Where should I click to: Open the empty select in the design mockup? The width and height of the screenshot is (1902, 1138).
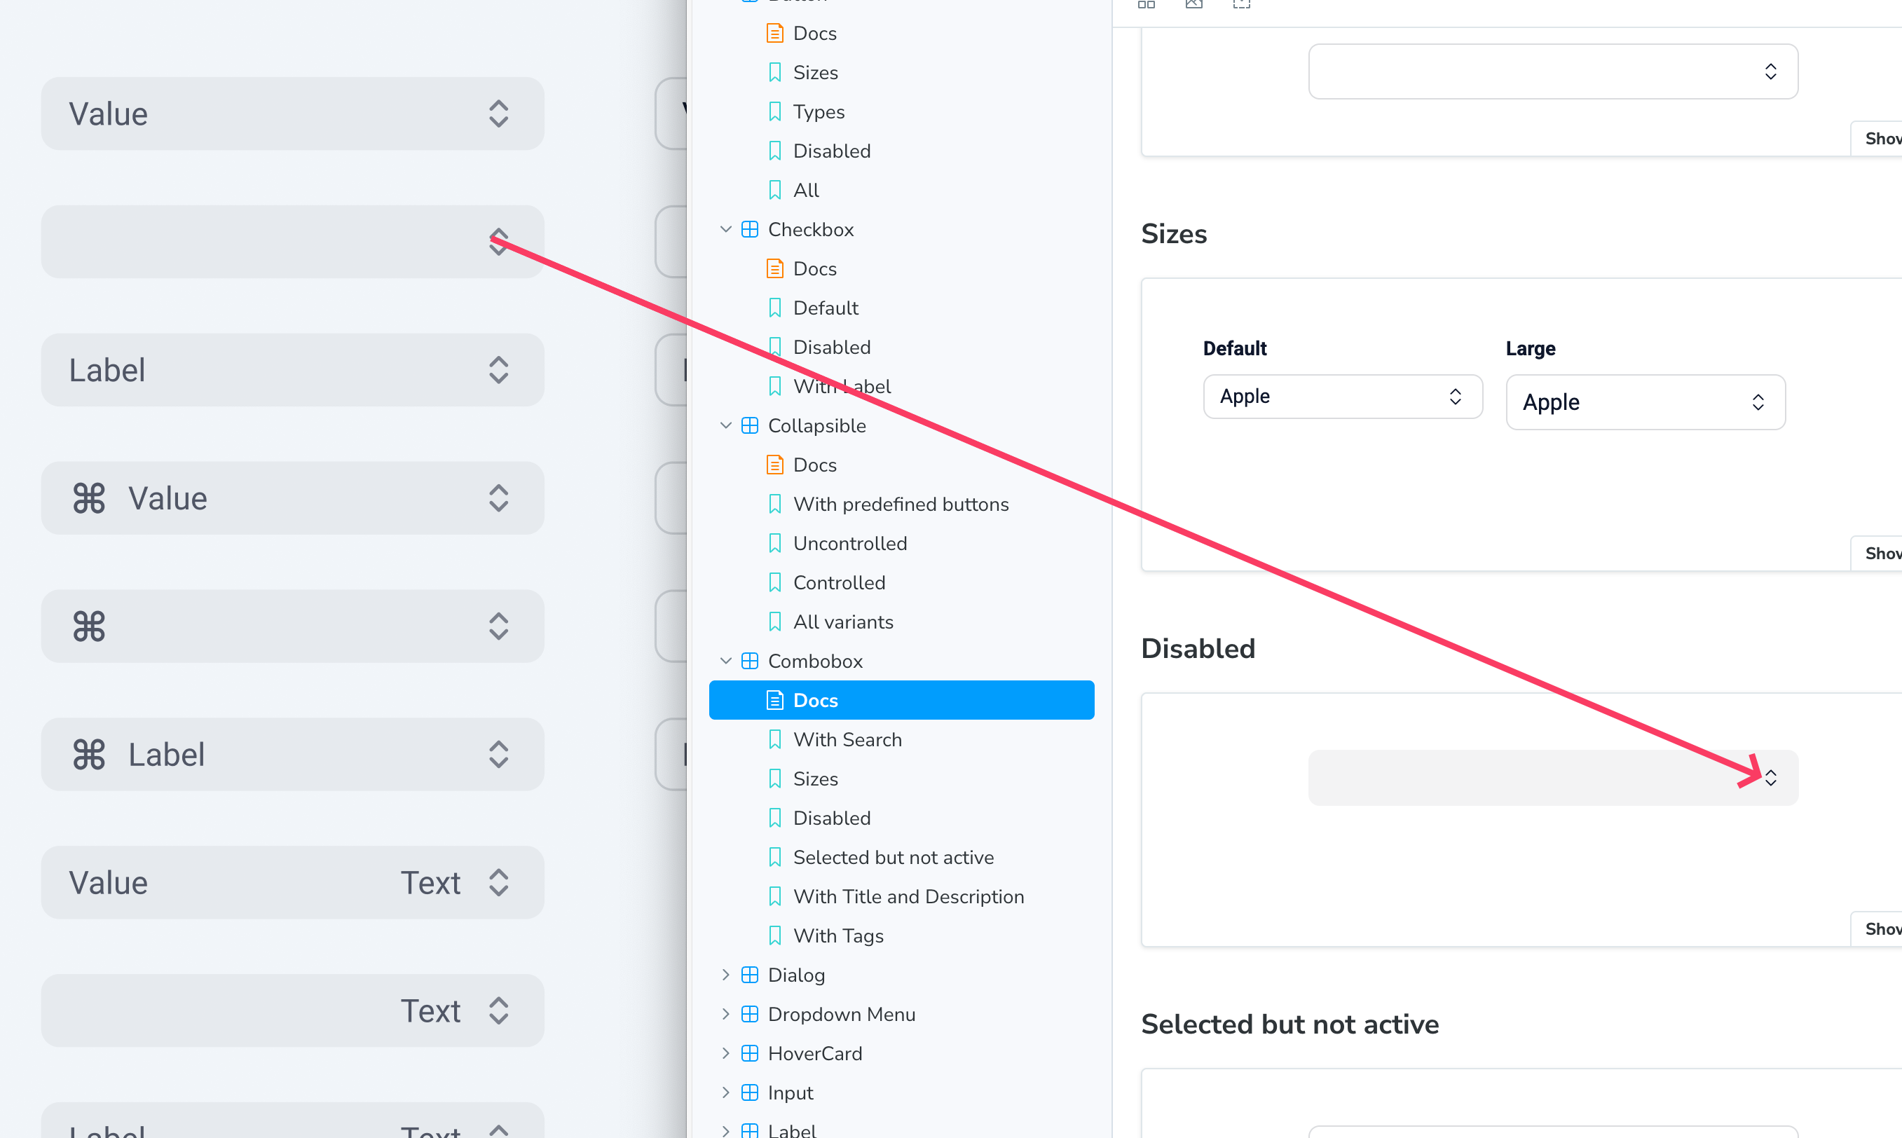(x=292, y=242)
